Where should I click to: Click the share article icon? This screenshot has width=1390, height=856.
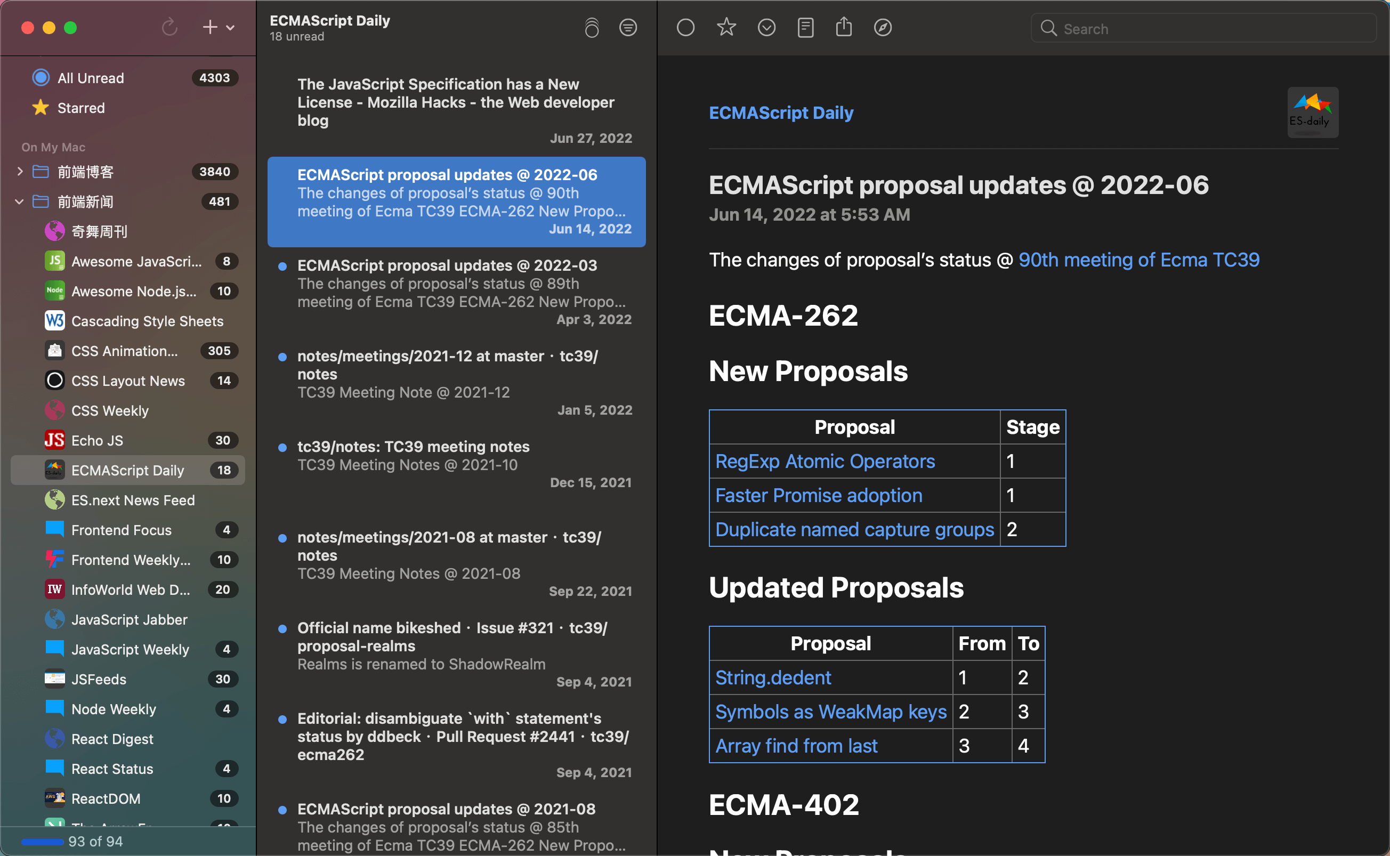pos(843,27)
